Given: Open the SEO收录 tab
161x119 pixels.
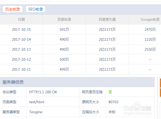Looking at the screenshot, I should pos(35,9).
